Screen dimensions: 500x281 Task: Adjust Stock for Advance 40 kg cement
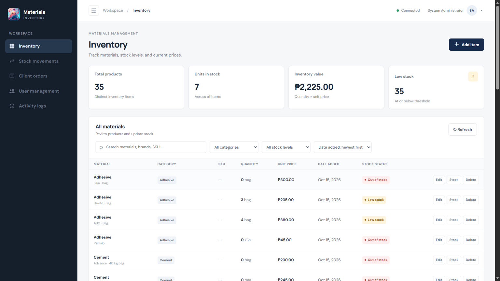453,260
